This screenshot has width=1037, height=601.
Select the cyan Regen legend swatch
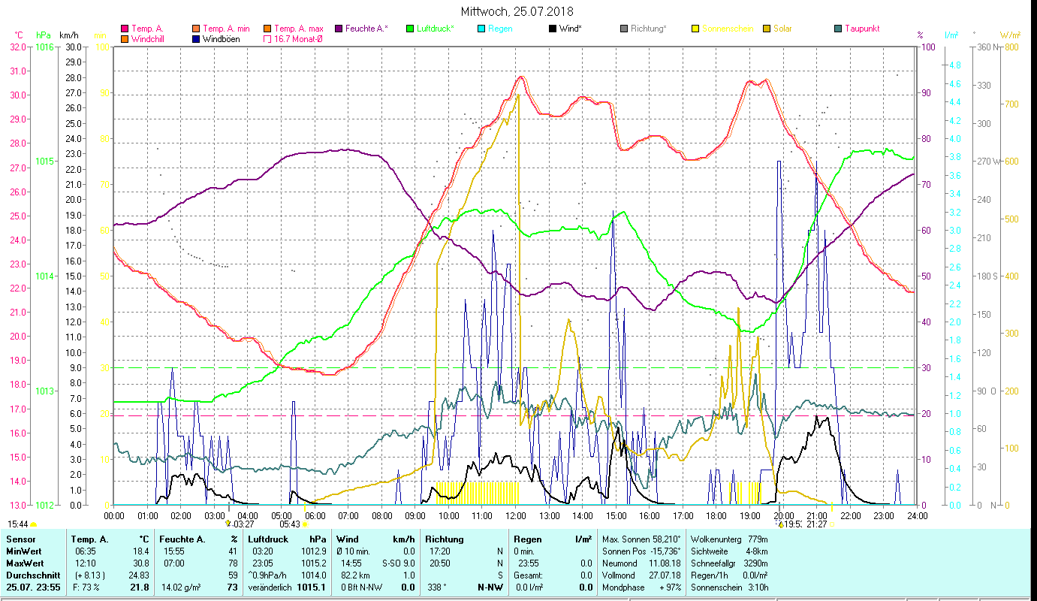tap(481, 29)
